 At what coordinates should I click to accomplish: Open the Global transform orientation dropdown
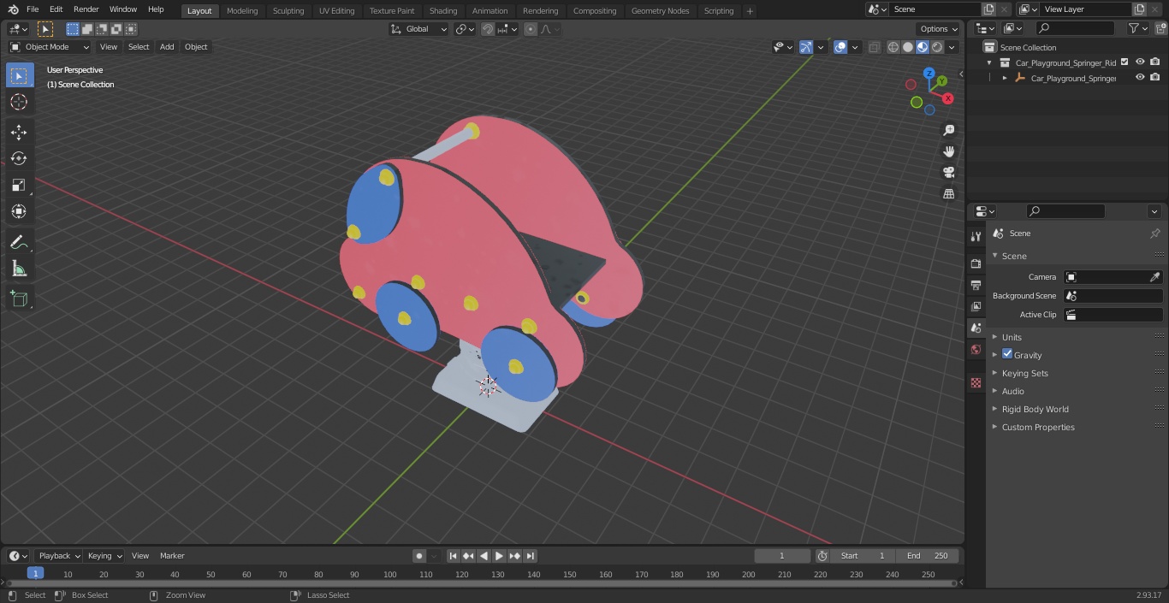tap(418, 29)
